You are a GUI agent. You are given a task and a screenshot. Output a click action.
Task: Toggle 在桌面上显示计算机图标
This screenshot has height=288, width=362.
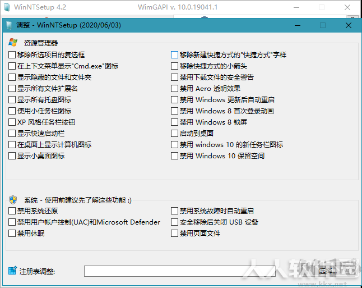coord(12,145)
